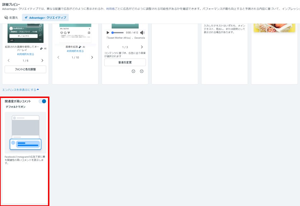This screenshot has width=300, height=206.
Task: Collapse enhancements via エンハンスを非表示にする
Action: click(20, 90)
